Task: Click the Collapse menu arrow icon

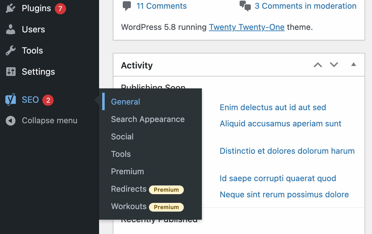Action: tap(11, 120)
